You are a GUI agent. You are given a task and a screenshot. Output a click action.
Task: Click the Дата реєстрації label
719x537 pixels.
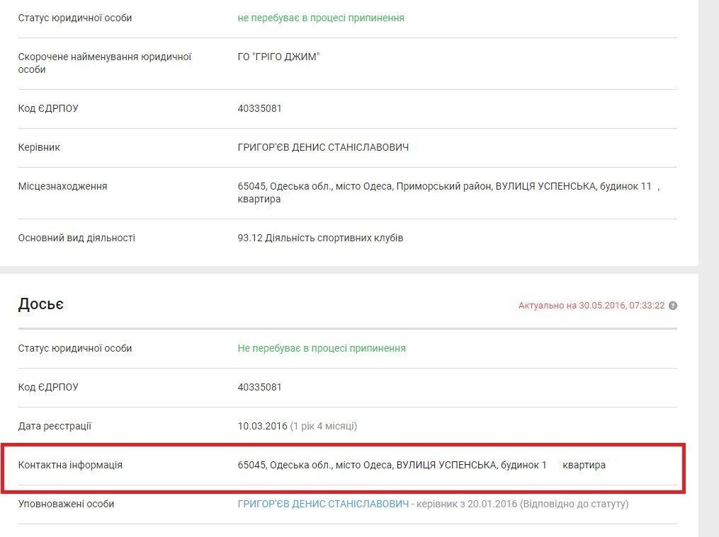coord(55,426)
